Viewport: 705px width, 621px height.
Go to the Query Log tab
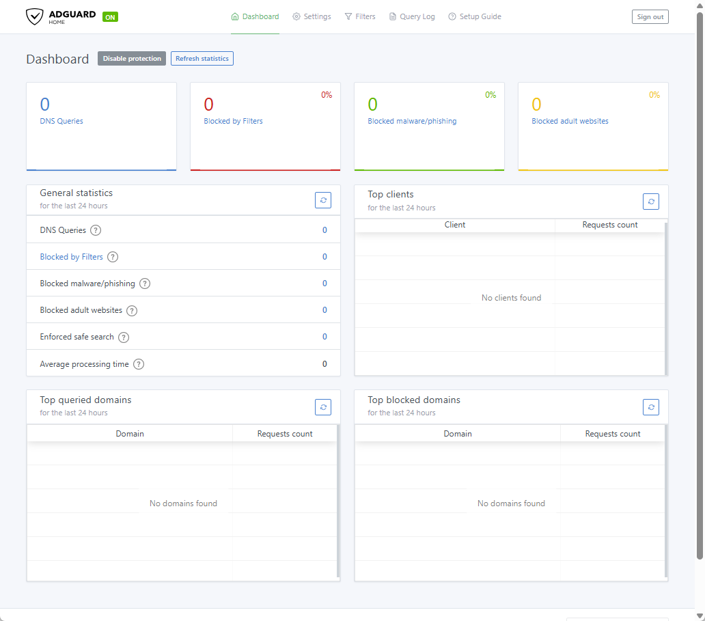(x=412, y=16)
